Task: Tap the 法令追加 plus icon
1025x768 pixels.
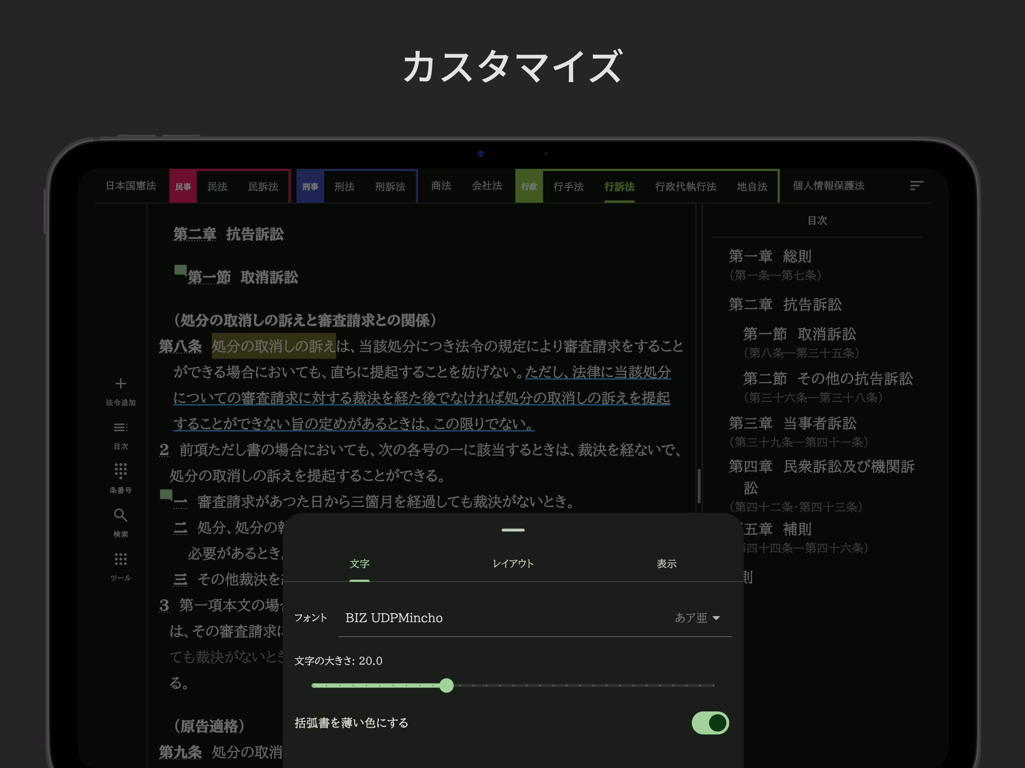Action: [120, 384]
